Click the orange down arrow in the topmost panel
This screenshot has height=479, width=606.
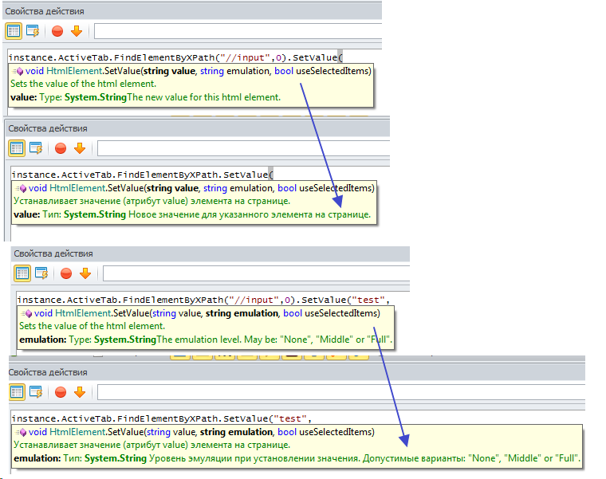[x=77, y=31]
